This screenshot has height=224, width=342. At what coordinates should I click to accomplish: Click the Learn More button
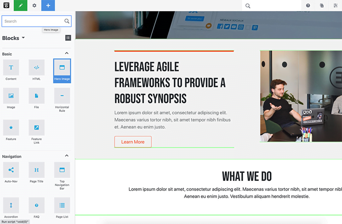tap(133, 142)
